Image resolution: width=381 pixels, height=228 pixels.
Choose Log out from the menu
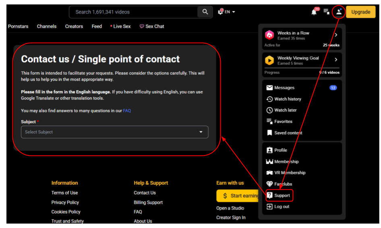coord(282,207)
